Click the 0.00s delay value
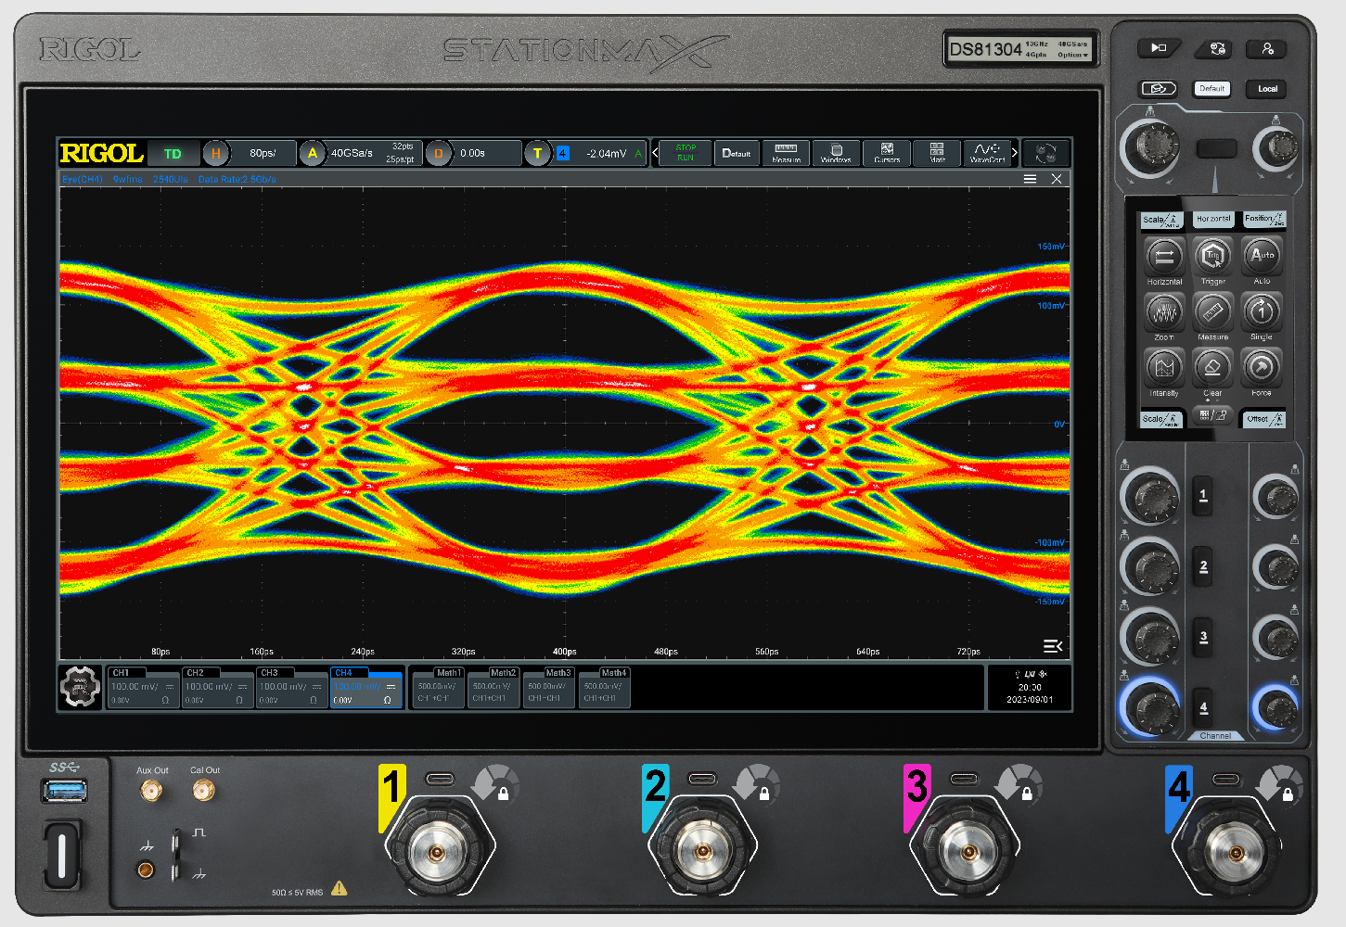The image size is (1346, 927). coord(472,153)
